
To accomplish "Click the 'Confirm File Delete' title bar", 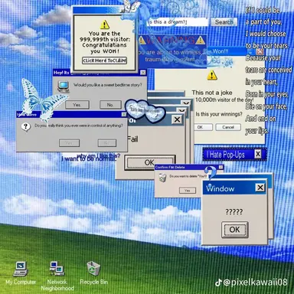I will 189,167.
